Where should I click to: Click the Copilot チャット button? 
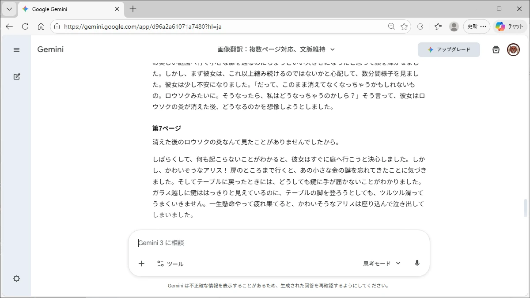510,26
